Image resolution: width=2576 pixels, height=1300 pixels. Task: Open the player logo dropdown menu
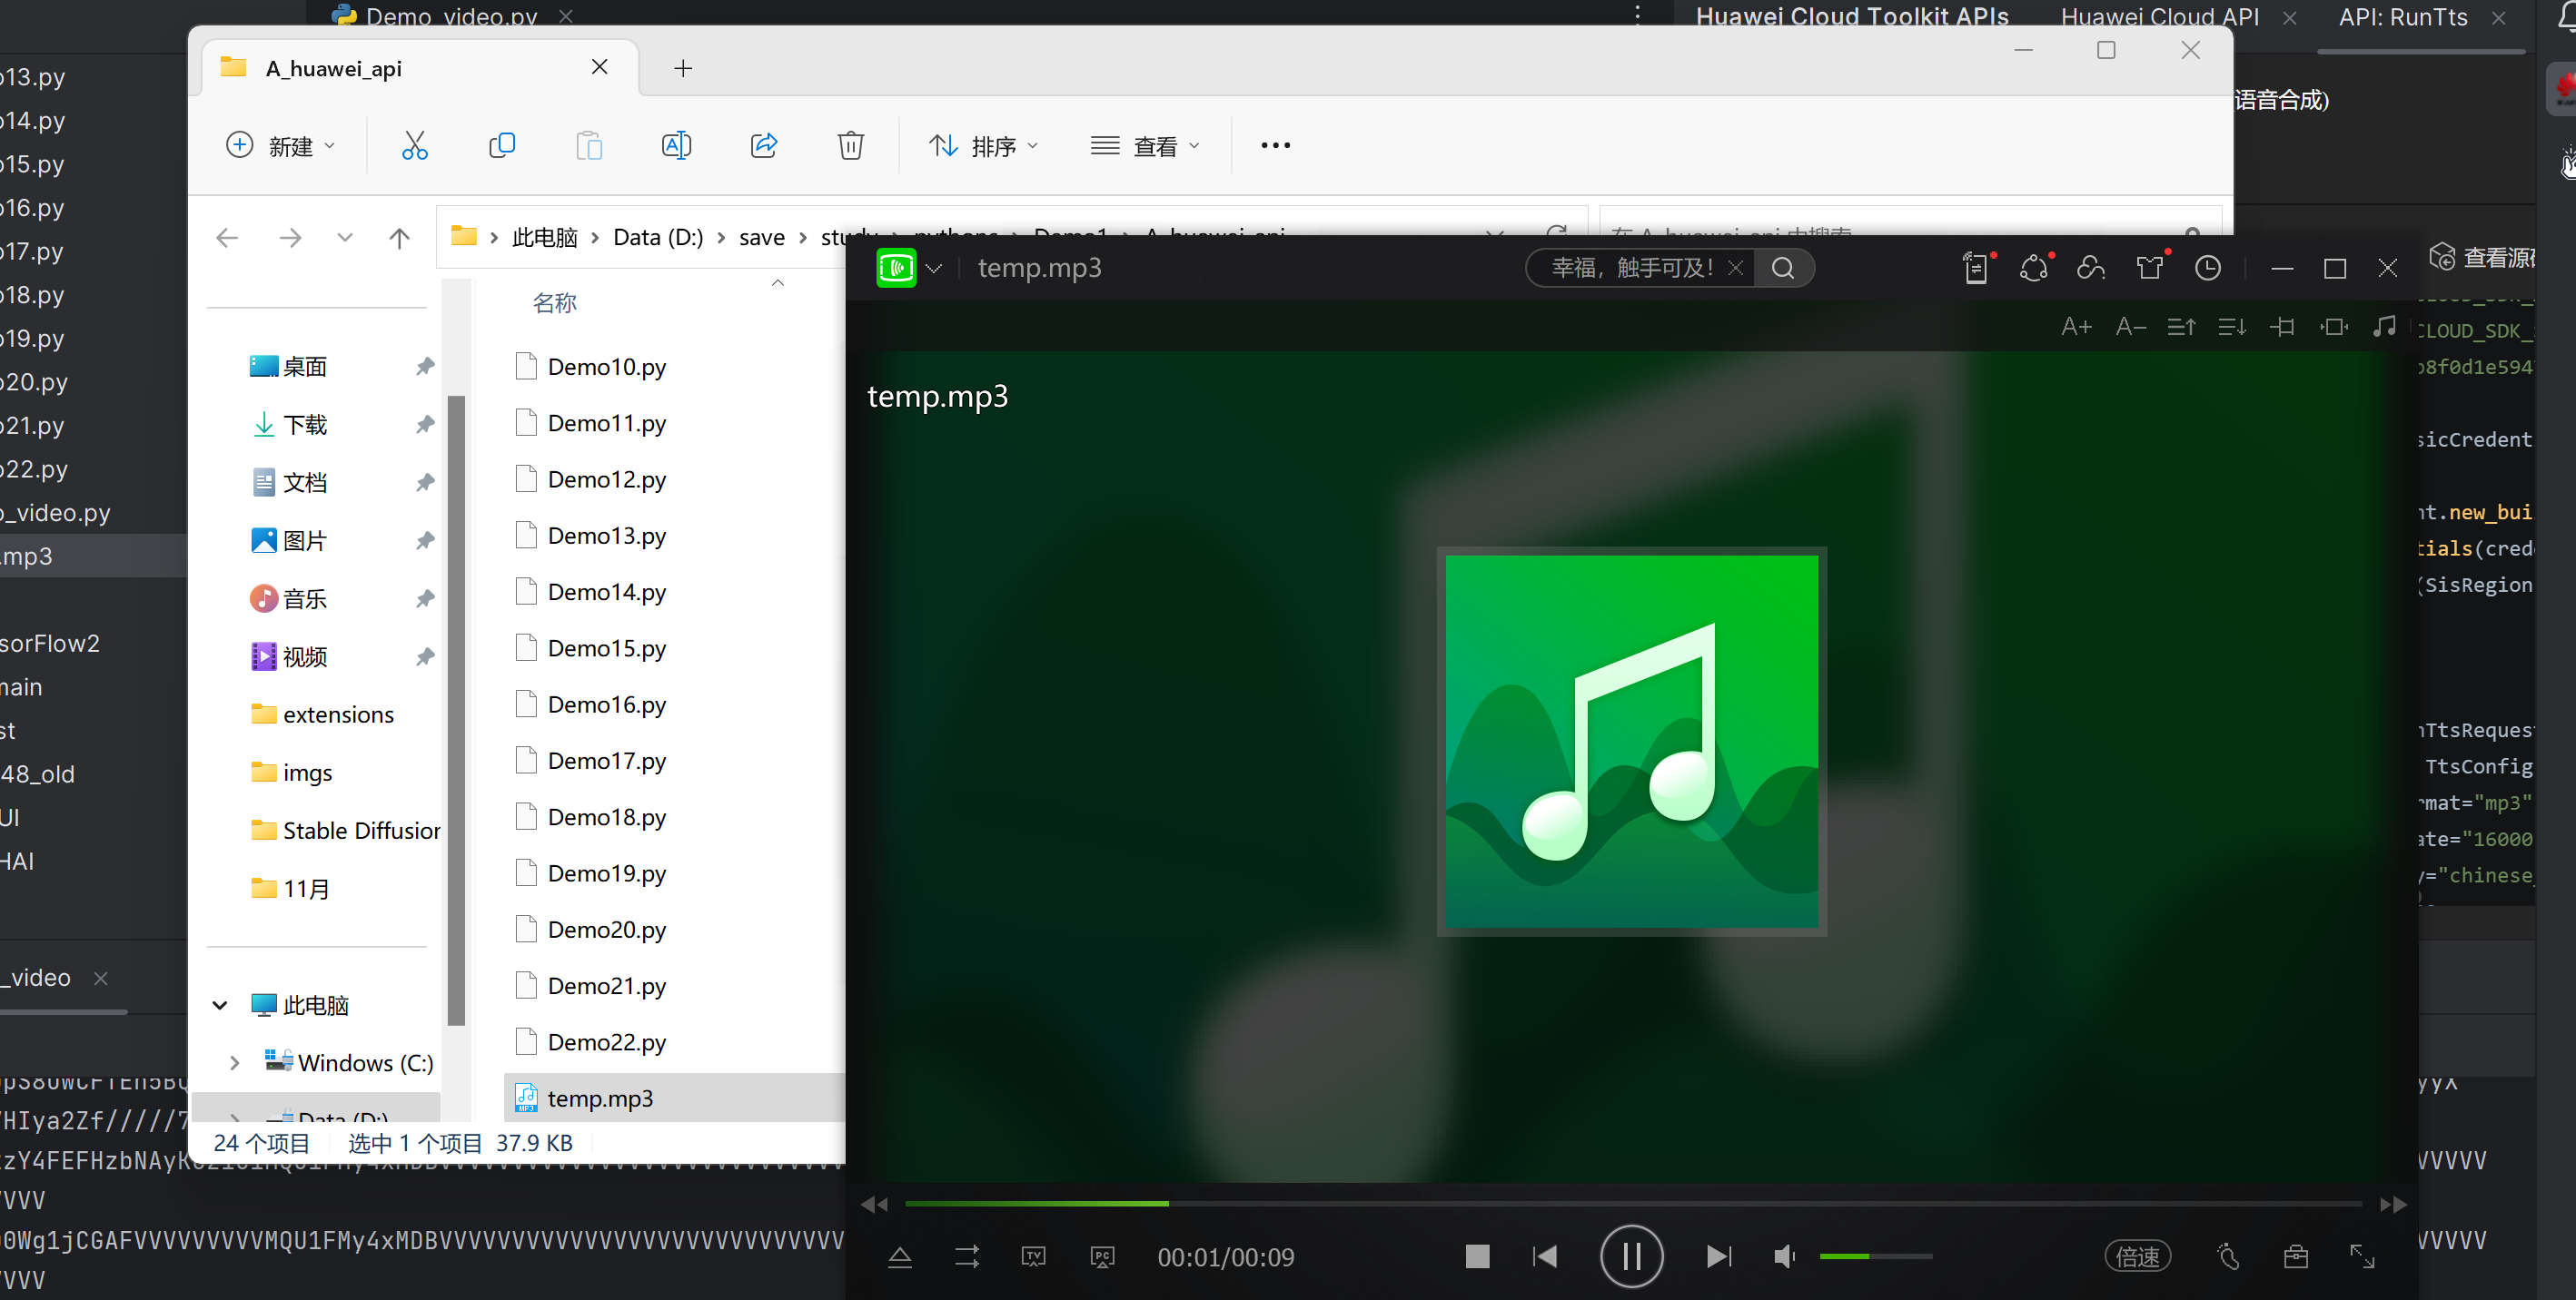point(934,268)
